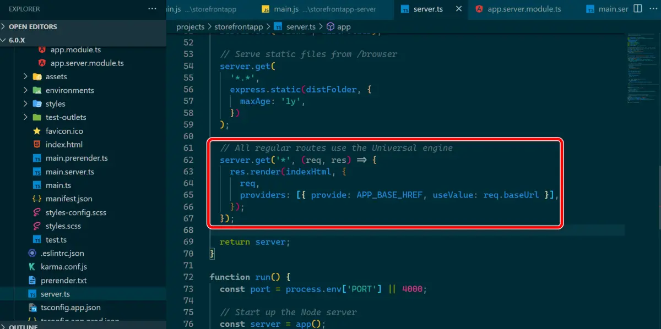Click the ESLint icon beside .eslintrc.json

32,253
